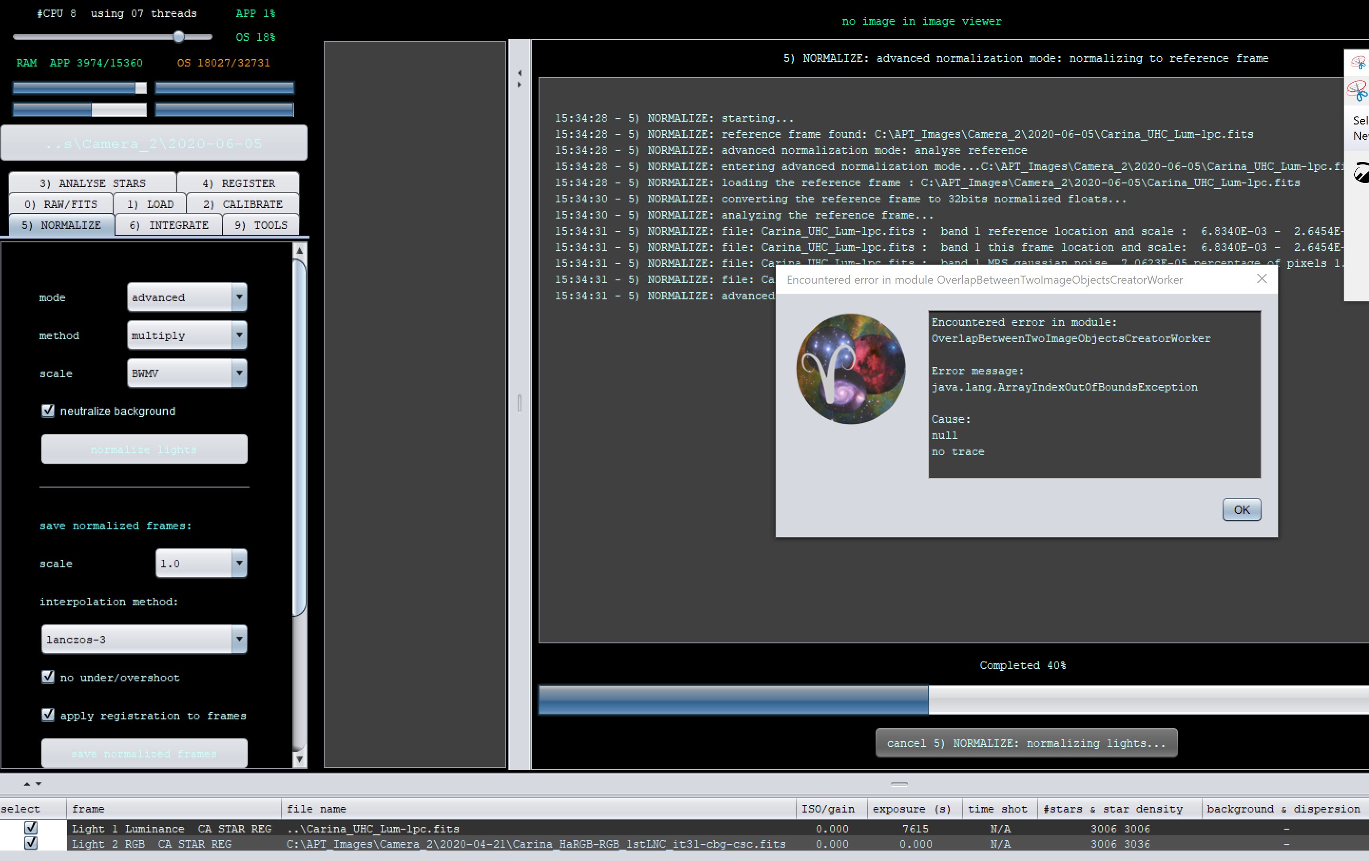Click the Snipping Tool scissors icon
The image size is (1369, 861).
click(x=1358, y=89)
